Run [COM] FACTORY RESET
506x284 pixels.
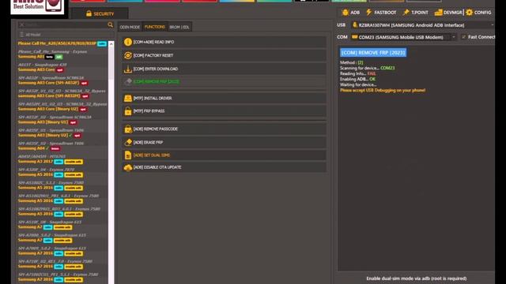[x=224, y=55]
